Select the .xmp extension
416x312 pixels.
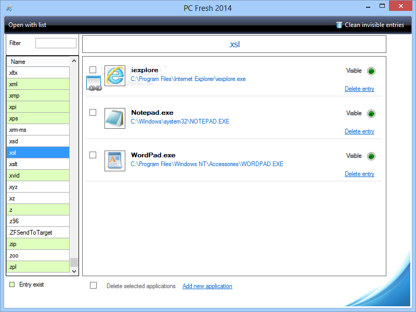pyautogui.click(x=38, y=96)
